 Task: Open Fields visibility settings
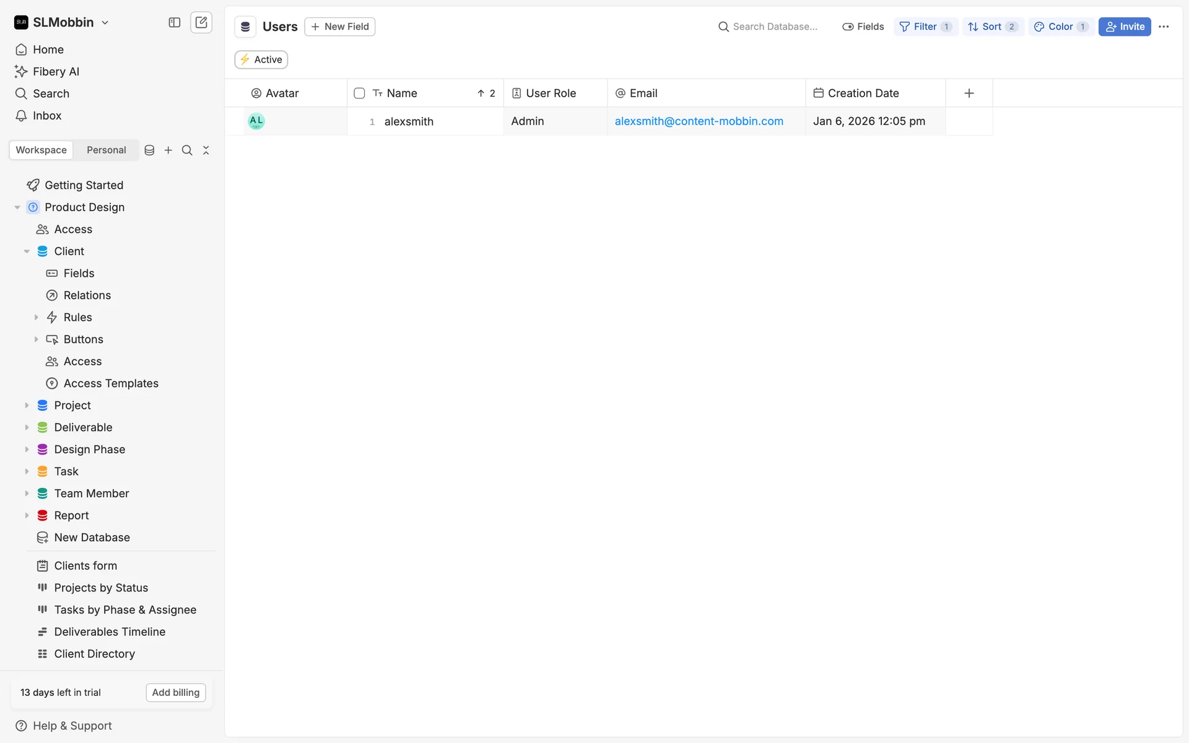pos(863,27)
